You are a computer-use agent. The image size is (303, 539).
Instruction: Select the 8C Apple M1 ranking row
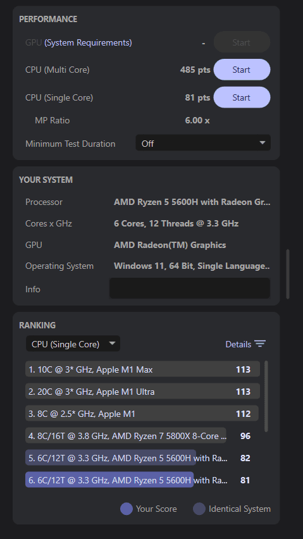[142, 414]
